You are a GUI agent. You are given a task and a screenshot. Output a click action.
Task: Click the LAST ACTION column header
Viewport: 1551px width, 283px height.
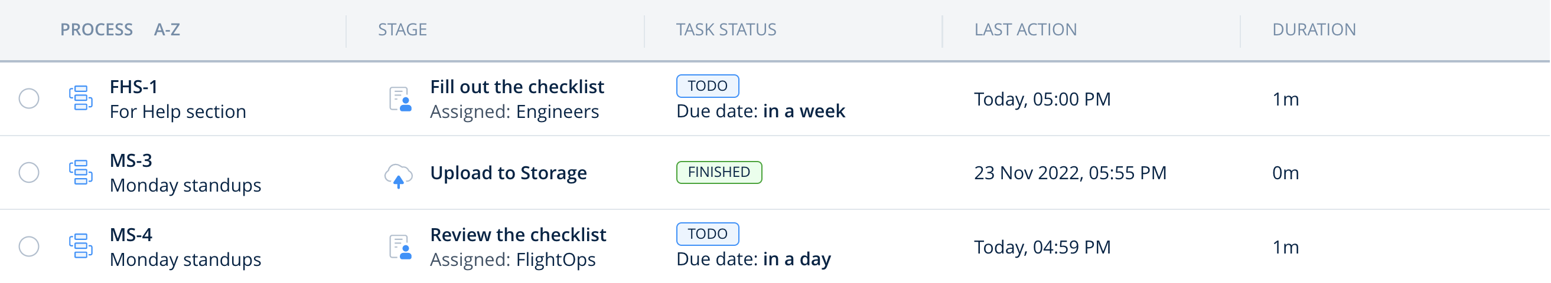point(1025,29)
